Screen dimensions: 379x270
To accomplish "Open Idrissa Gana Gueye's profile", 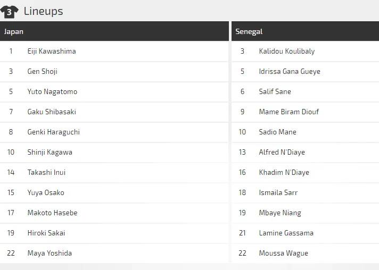I will click(x=289, y=72).
